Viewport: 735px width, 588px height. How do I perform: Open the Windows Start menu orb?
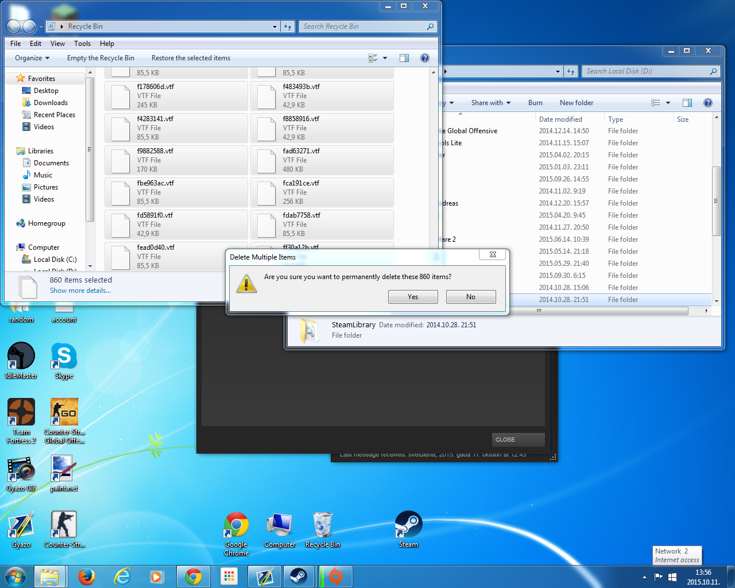pyautogui.click(x=16, y=576)
